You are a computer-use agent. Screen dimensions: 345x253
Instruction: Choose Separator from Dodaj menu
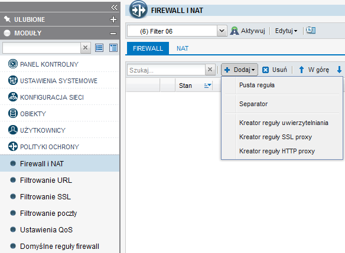click(253, 104)
